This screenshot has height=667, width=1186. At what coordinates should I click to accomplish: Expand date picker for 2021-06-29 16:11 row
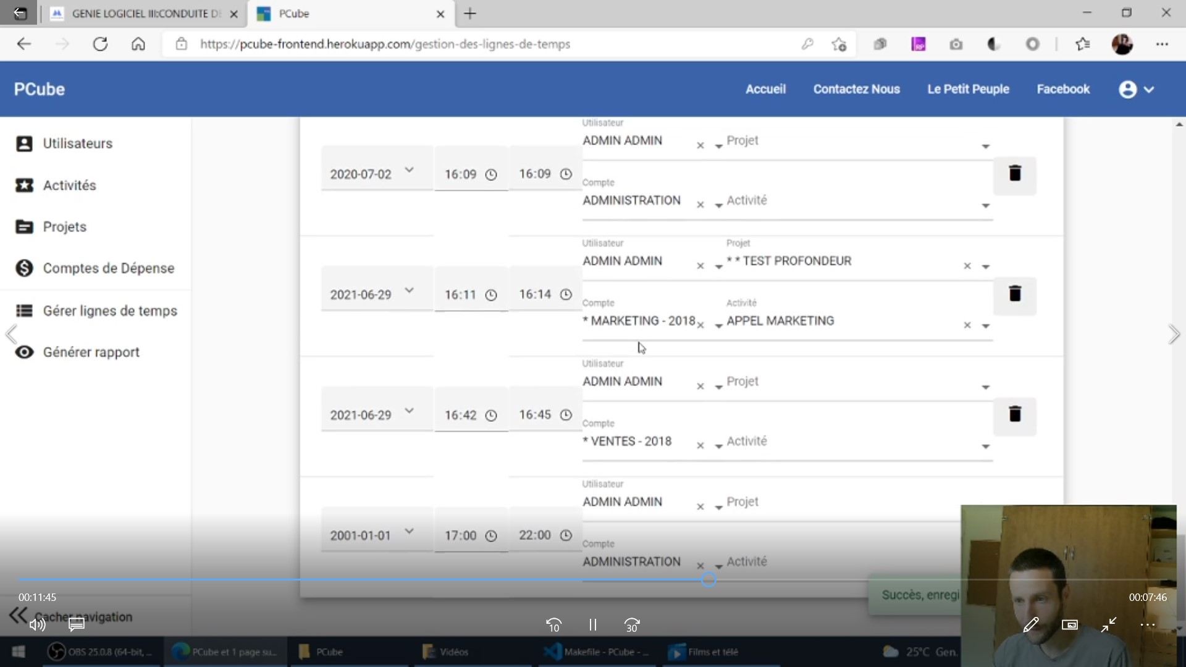[409, 290]
